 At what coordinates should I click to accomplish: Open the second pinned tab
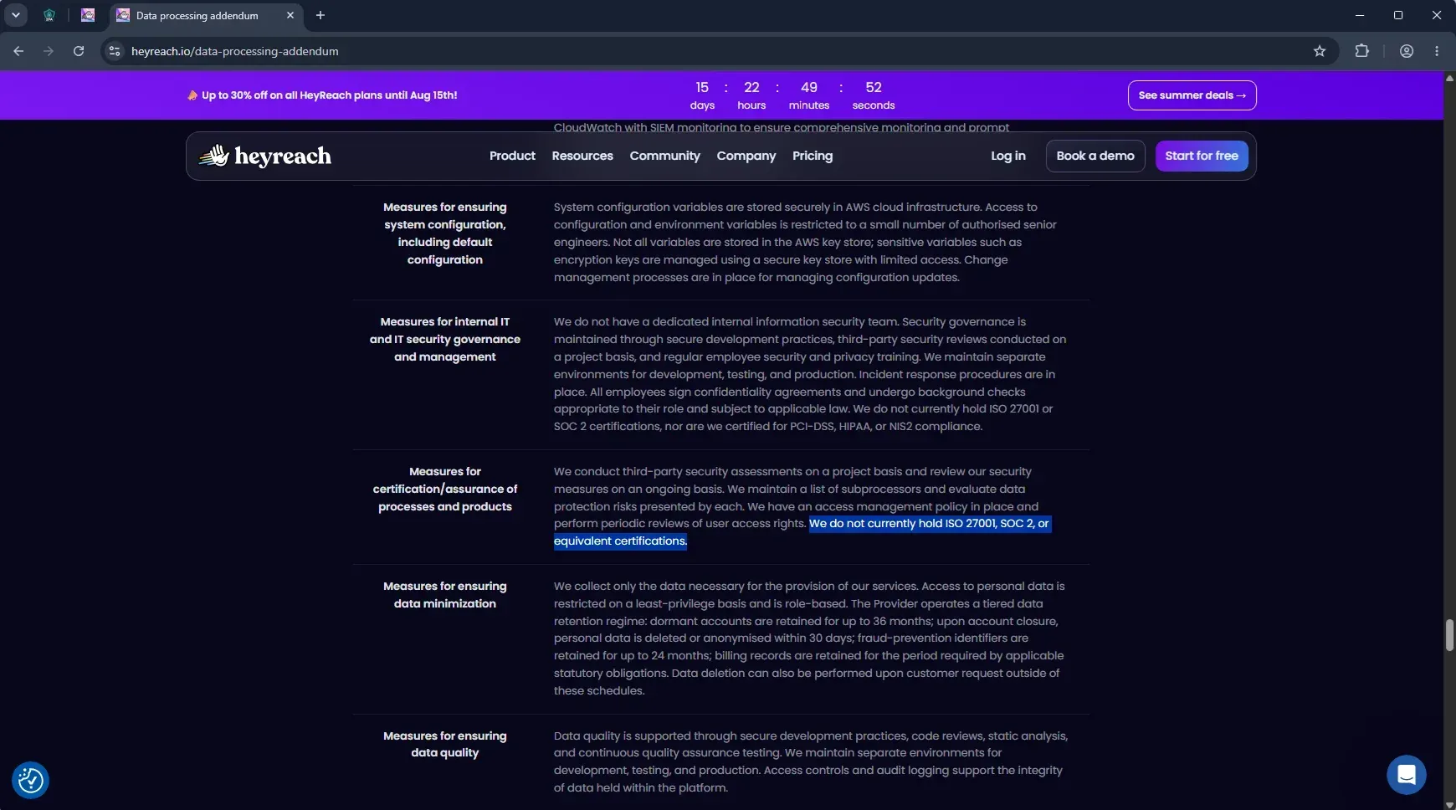(88, 15)
